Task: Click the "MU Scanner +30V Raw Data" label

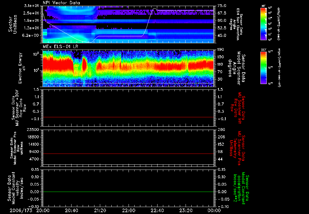Action: coord(19,108)
